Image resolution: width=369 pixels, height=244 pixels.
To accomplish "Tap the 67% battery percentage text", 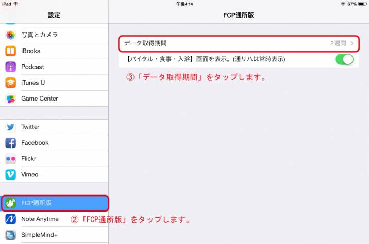I will [x=352, y=4].
